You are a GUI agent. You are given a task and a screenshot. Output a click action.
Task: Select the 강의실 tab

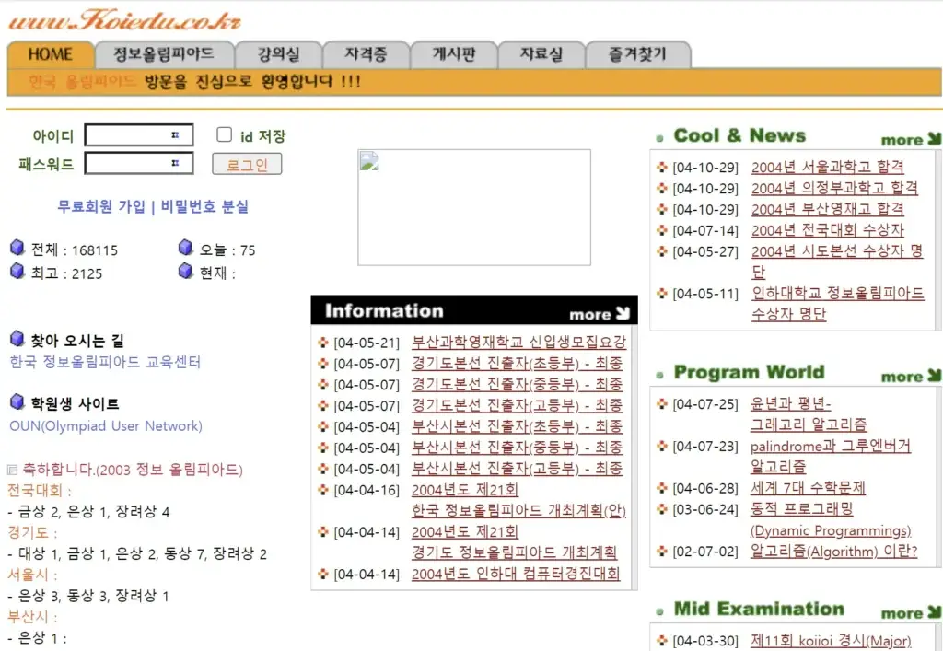[x=279, y=54]
